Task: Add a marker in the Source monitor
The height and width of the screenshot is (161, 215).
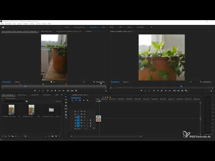Action: (35, 91)
